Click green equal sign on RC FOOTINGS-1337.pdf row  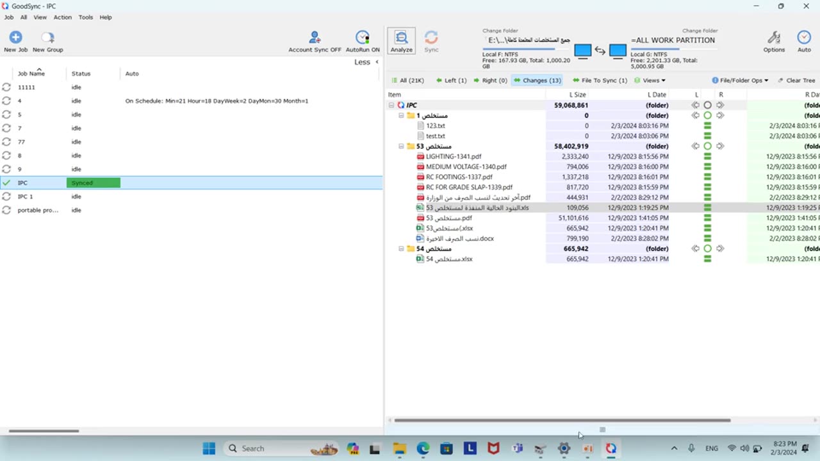707,177
